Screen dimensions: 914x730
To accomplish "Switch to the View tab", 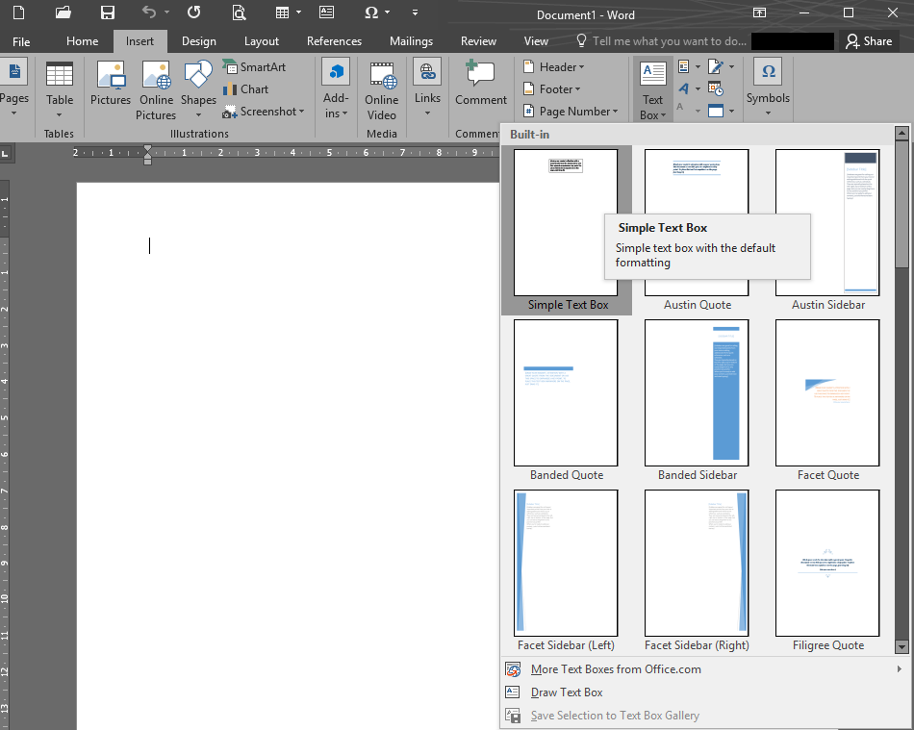I will coord(536,41).
